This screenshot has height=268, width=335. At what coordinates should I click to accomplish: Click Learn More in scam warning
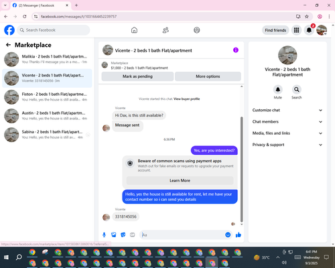click(x=180, y=180)
